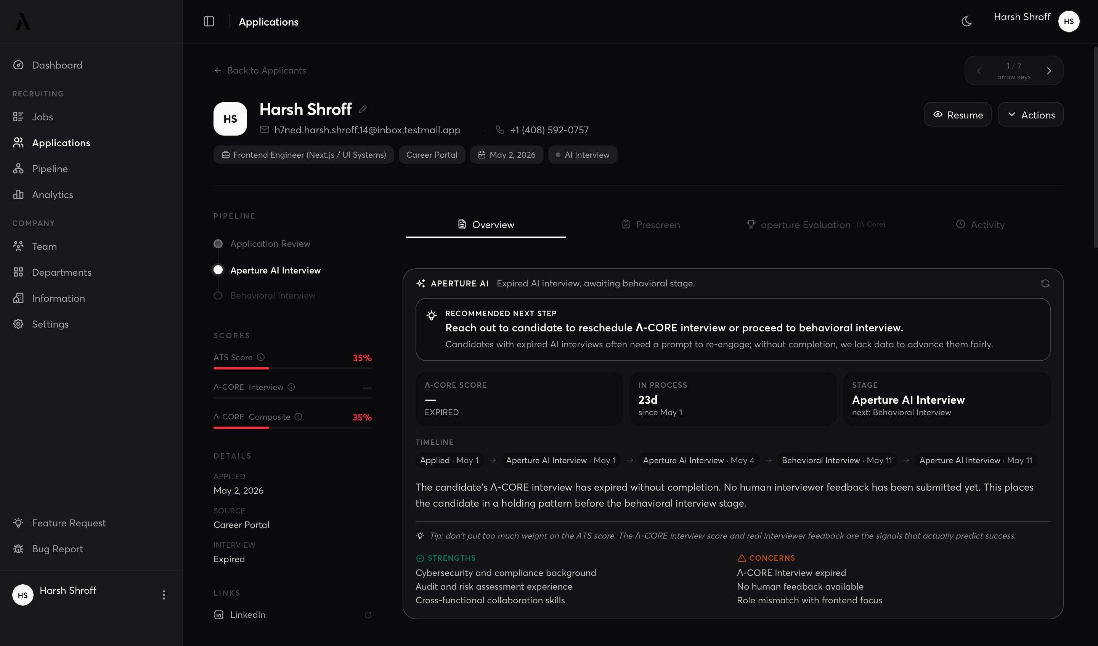Open the HS avatar in the top bar

[x=1069, y=21]
